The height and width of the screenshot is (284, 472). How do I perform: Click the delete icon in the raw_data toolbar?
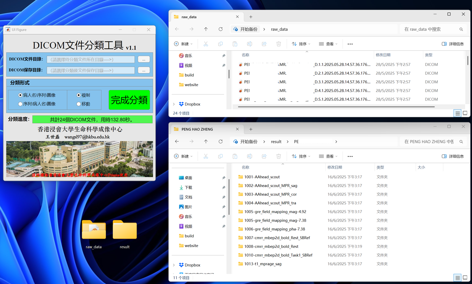point(279,44)
